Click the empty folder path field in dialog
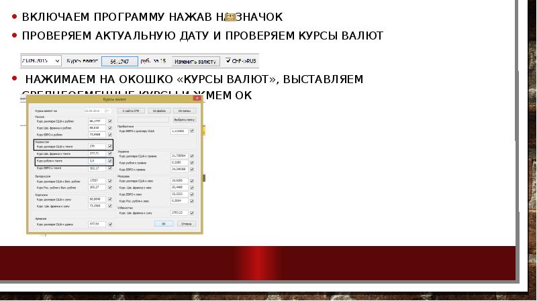Image resolution: width=537 pixels, height=301 pixels. point(144,119)
